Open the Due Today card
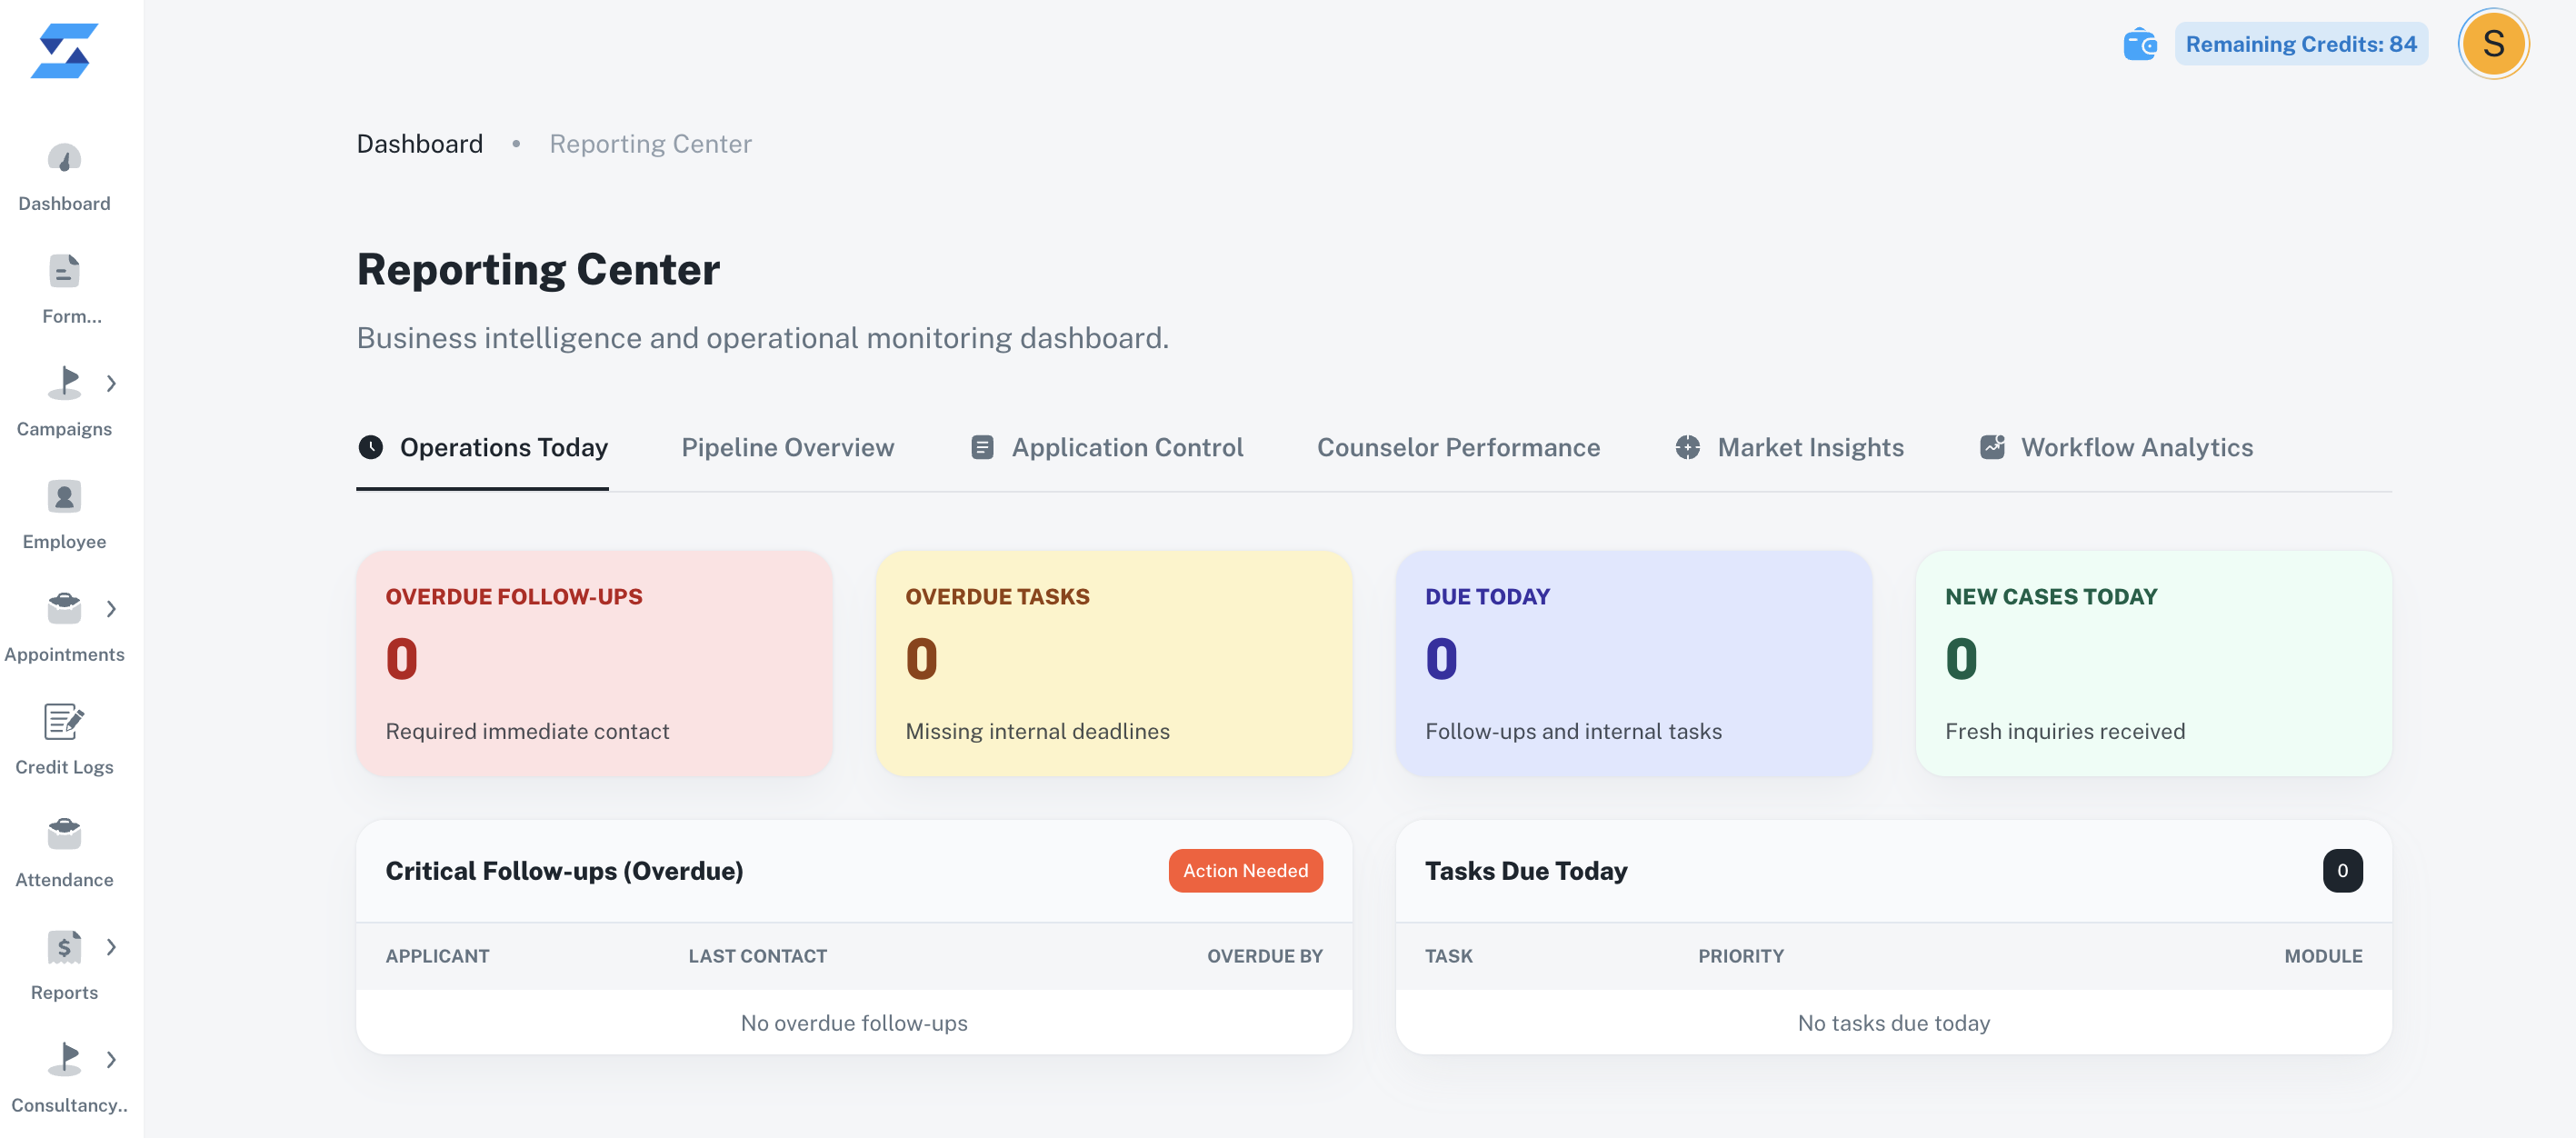Image resolution: width=2576 pixels, height=1138 pixels. click(x=1633, y=663)
